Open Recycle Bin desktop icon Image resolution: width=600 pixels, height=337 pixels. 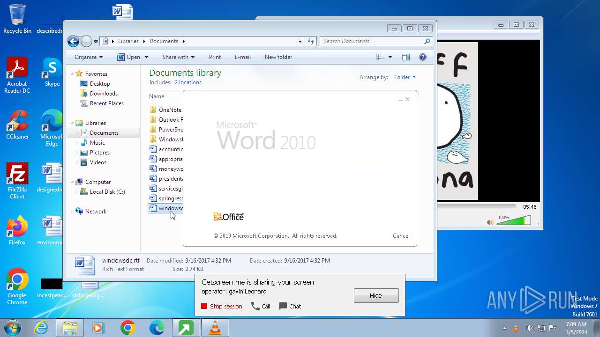17,19
